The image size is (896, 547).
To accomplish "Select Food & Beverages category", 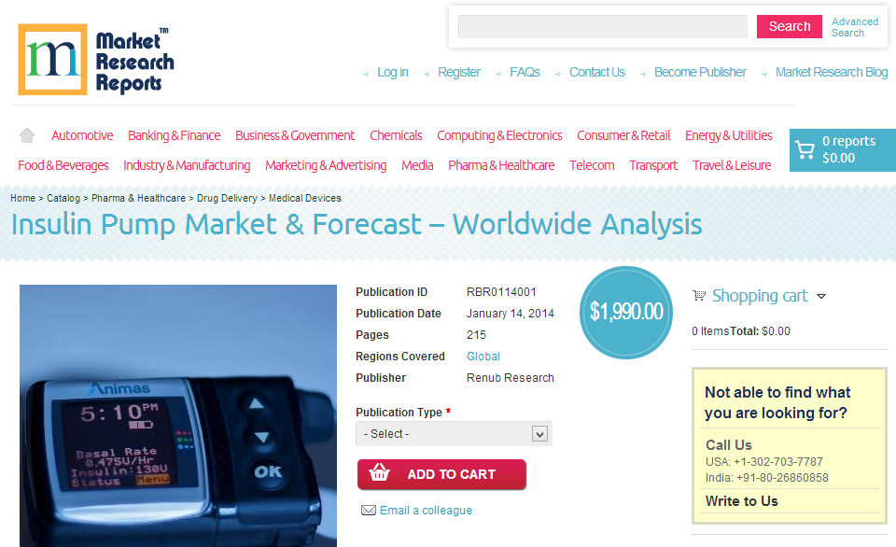I will [x=63, y=165].
